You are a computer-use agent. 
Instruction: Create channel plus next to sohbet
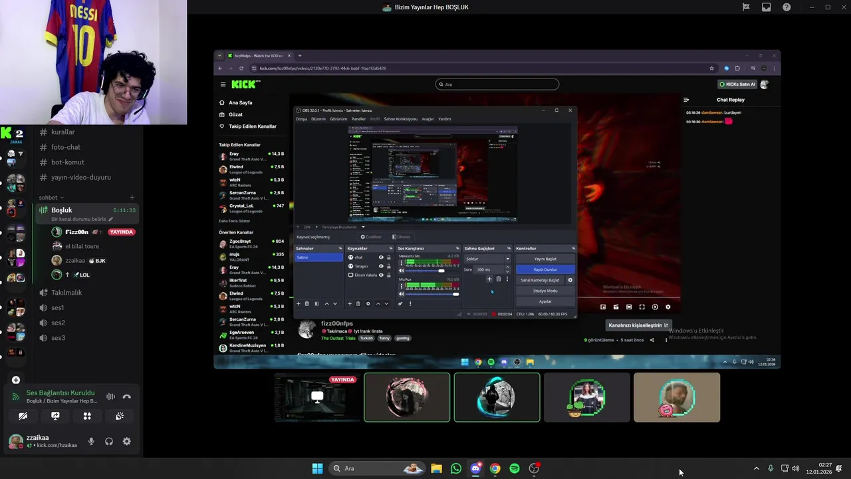click(132, 198)
